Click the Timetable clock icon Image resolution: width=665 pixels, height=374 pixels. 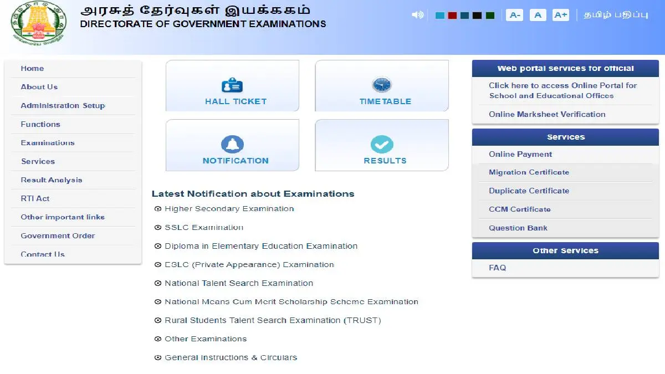pos(381,85)
